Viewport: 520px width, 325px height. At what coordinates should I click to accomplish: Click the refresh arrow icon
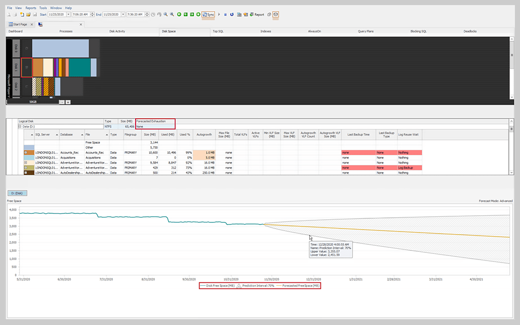pos(232,15)
